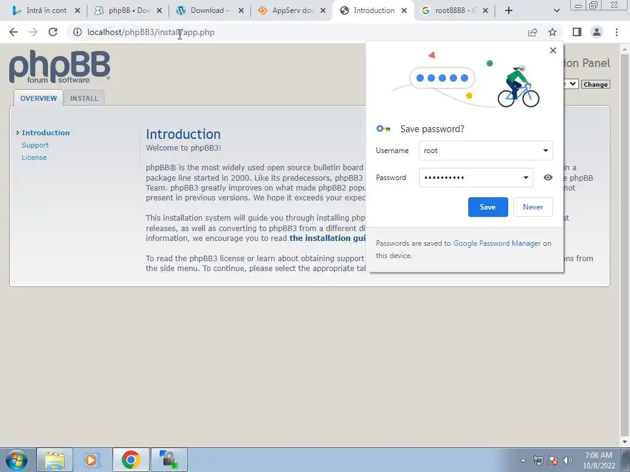Image resolution: width=630 pixels, height=472 pixels.
Task: Share this page icon in address bar
Action: coord(533,32)
